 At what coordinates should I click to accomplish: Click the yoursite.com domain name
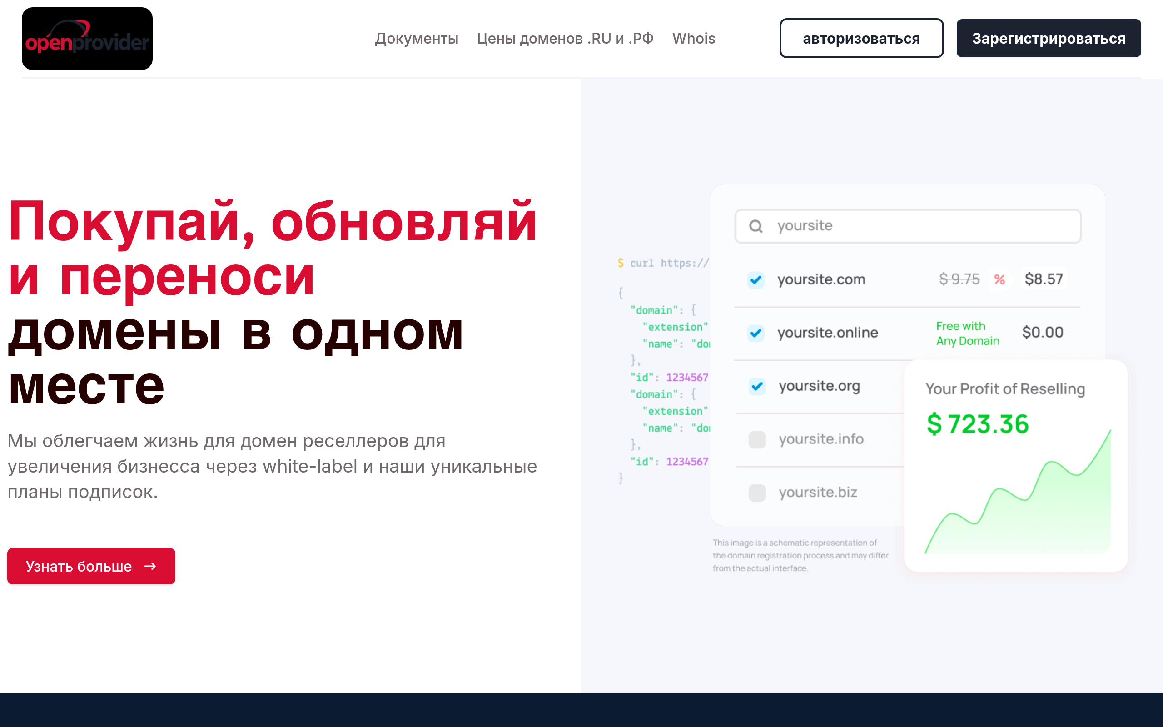click(x=821, y=279)
